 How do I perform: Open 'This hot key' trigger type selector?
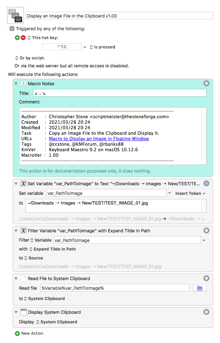tap(43, 37)
